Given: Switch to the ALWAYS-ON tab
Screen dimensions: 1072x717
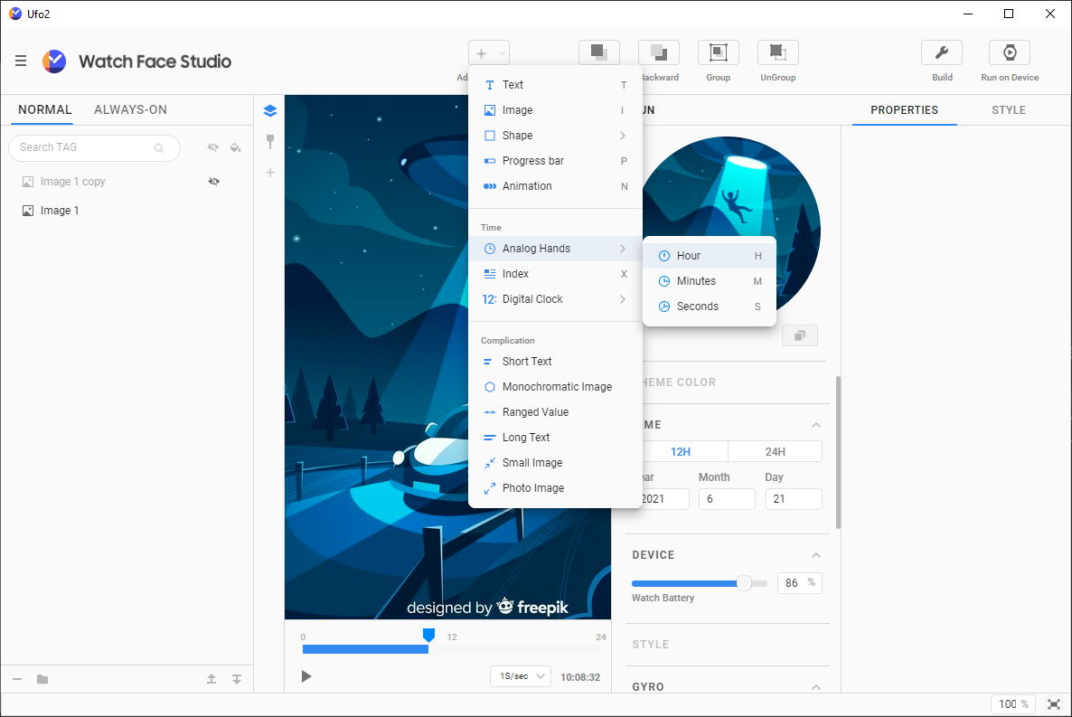Looking at the screenshot, I should pyautogui.click(x=130, y=110).
